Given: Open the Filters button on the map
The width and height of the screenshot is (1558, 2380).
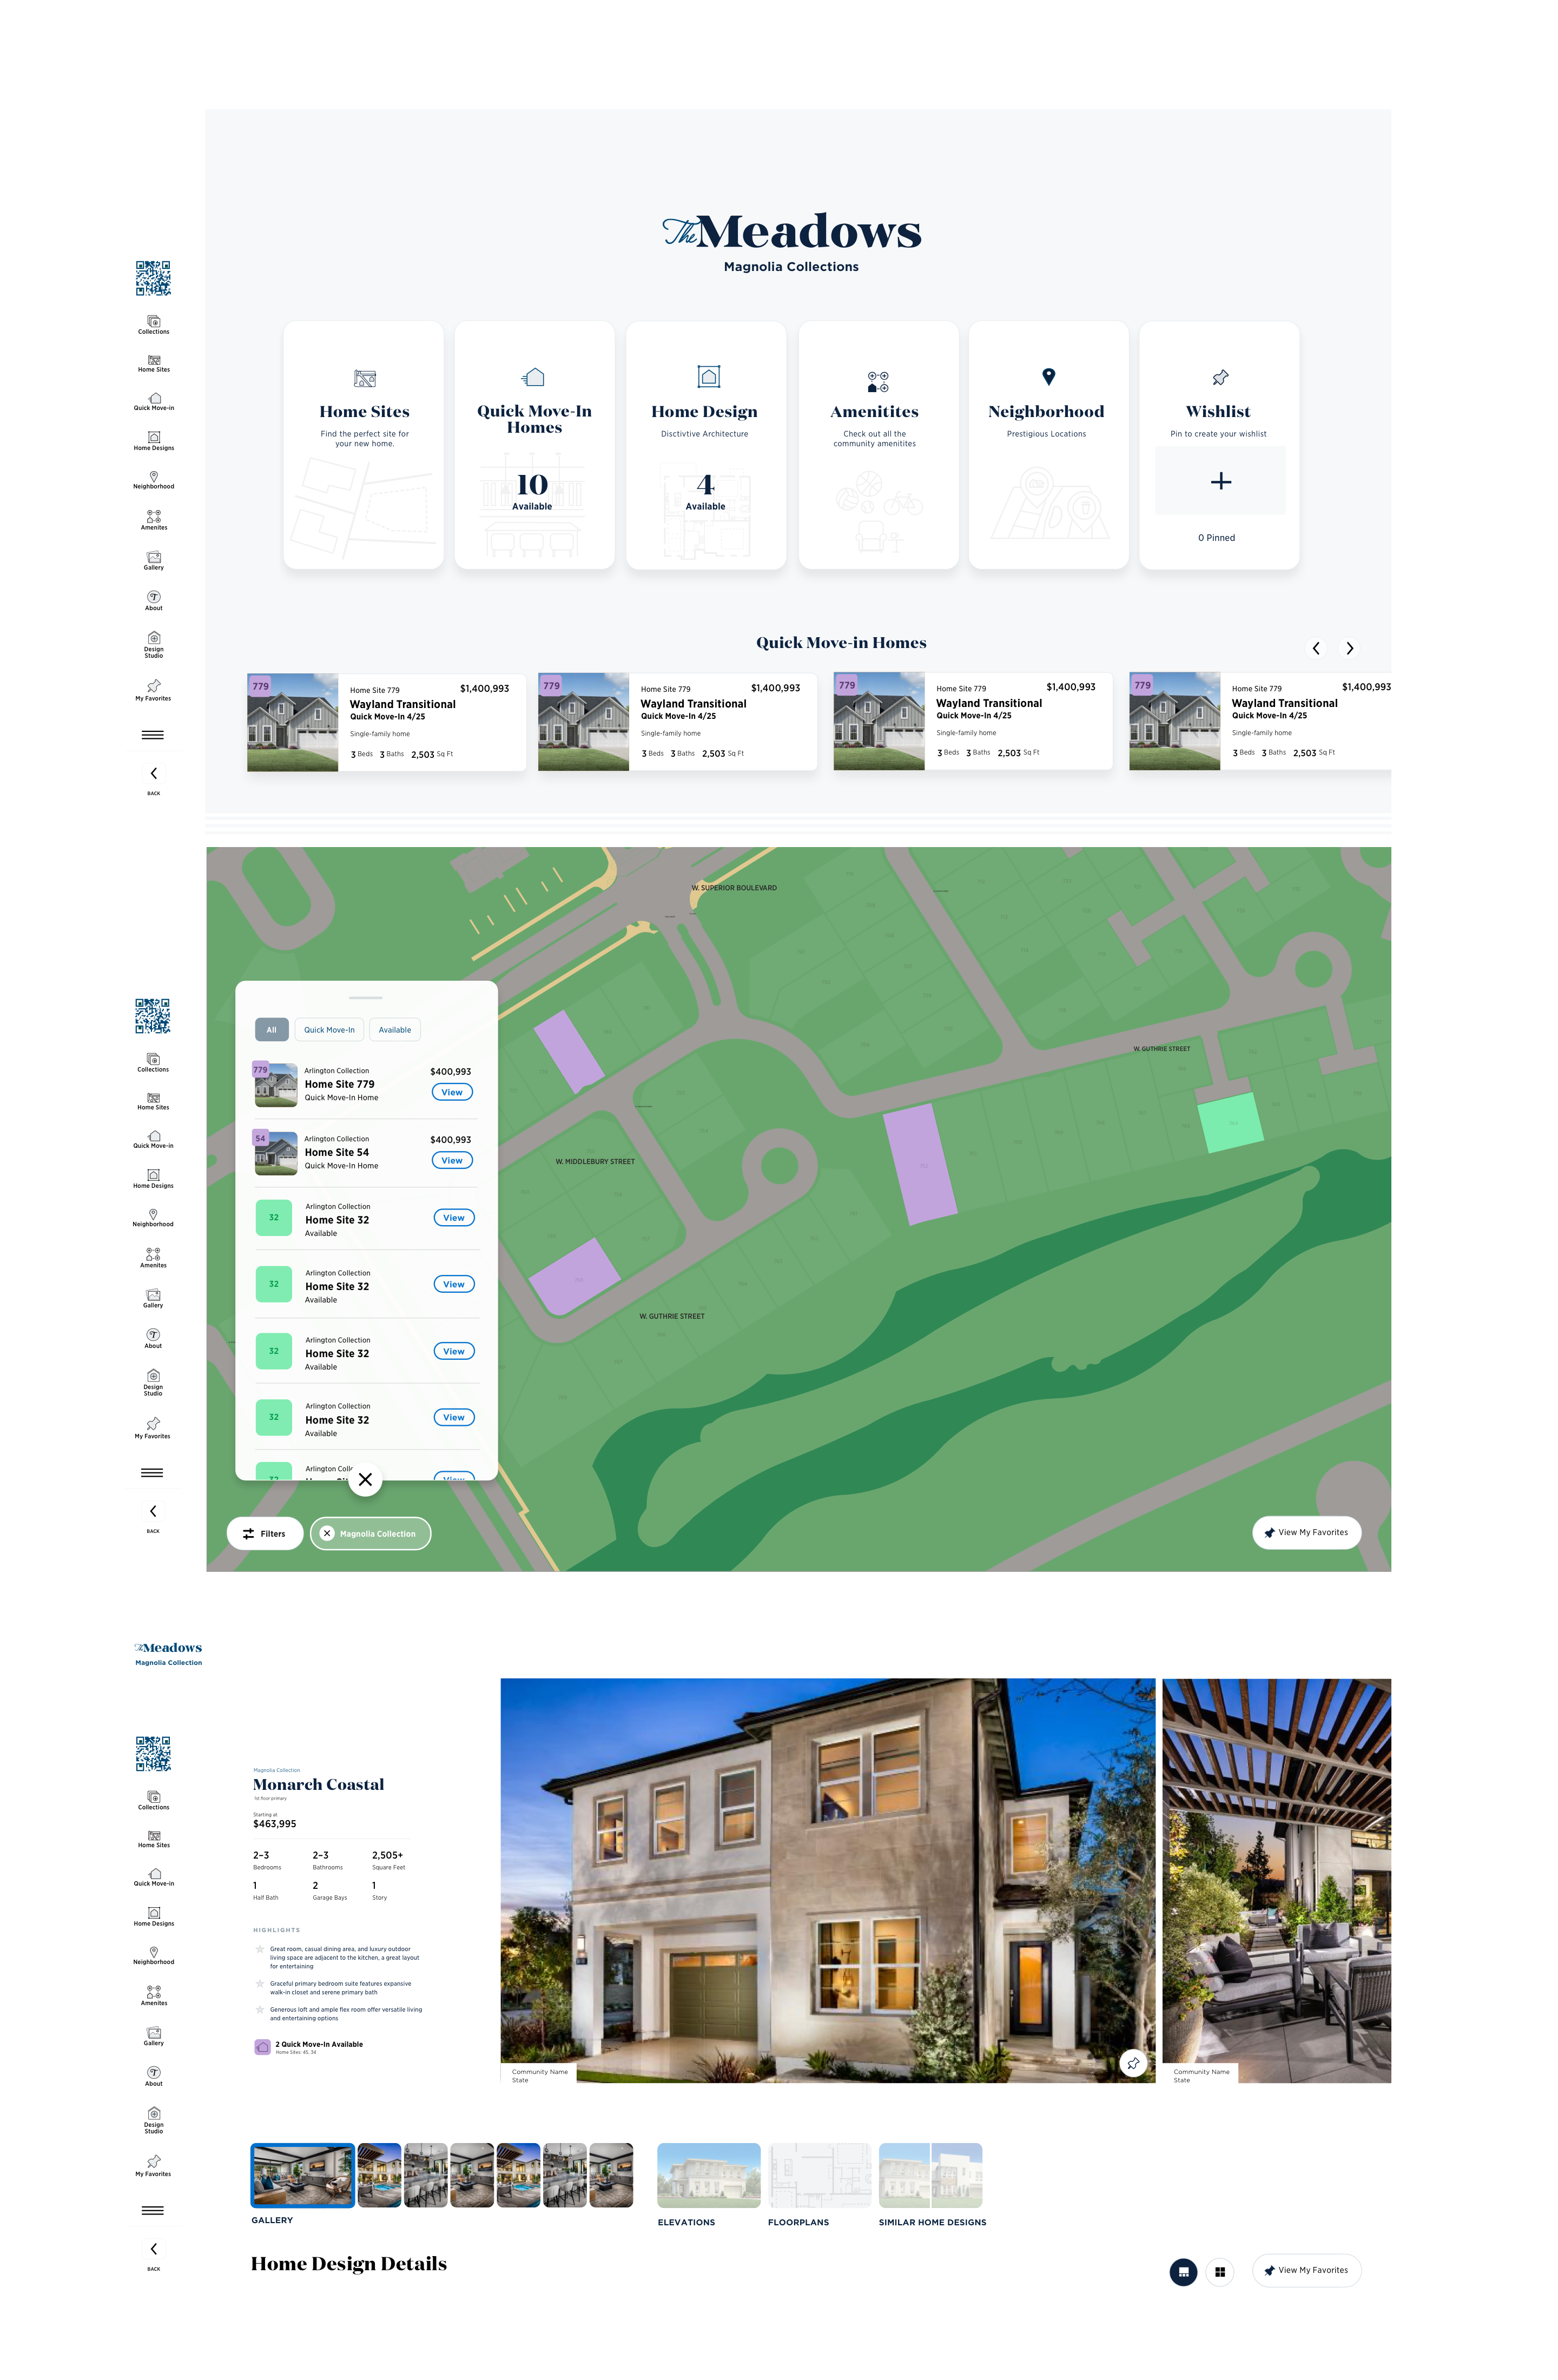Looking at the screenshot, I should 265,1533.
